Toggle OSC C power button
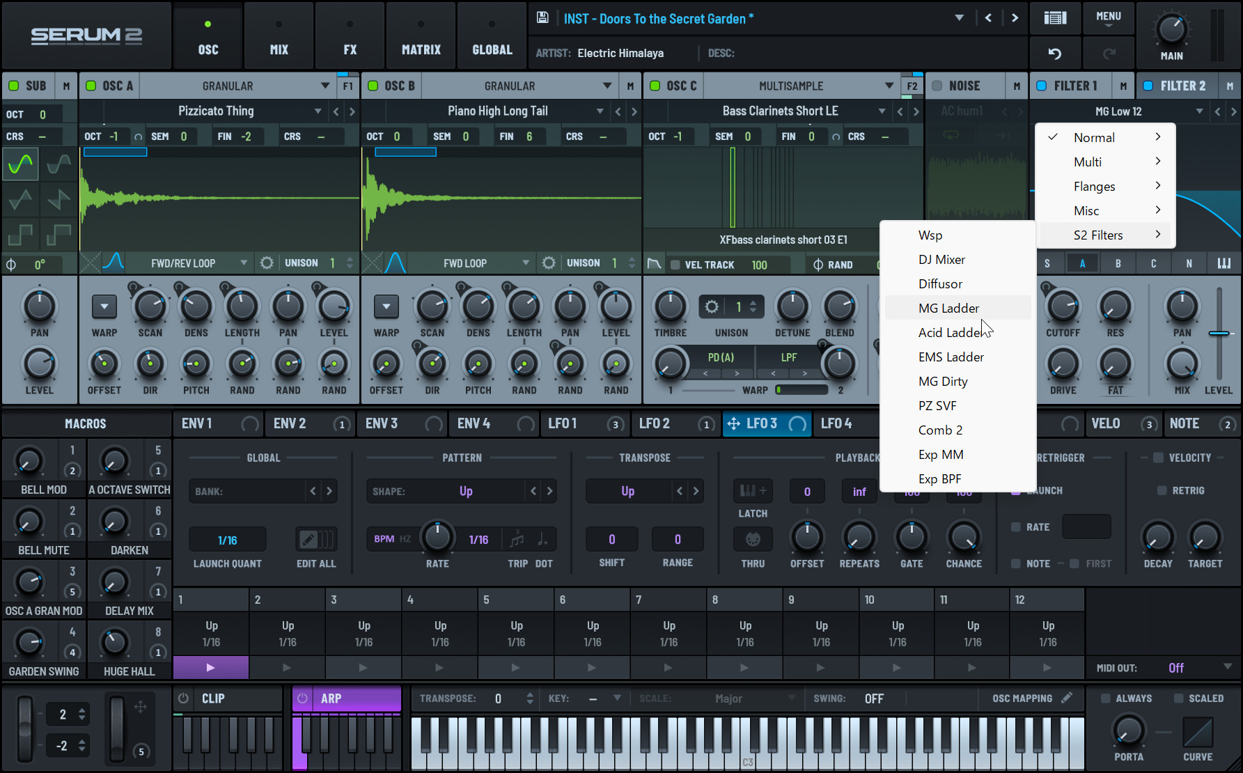The height and width of the screenshot is (773, 1243). (655, 86)
